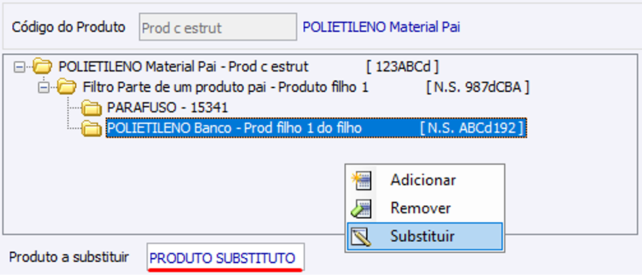Image resolution: width=642 pixels, height=276 pixels.
Task: Click the Substituir menu icon
Action: 361,236
